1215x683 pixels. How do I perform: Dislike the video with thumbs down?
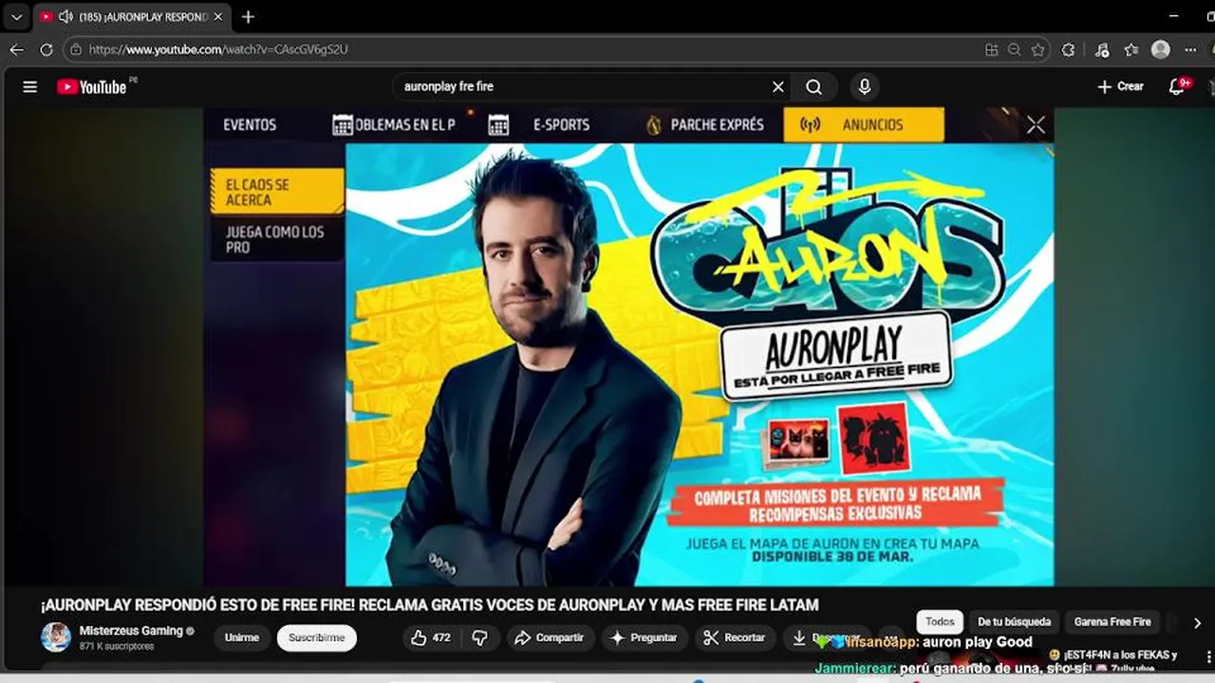480,637
